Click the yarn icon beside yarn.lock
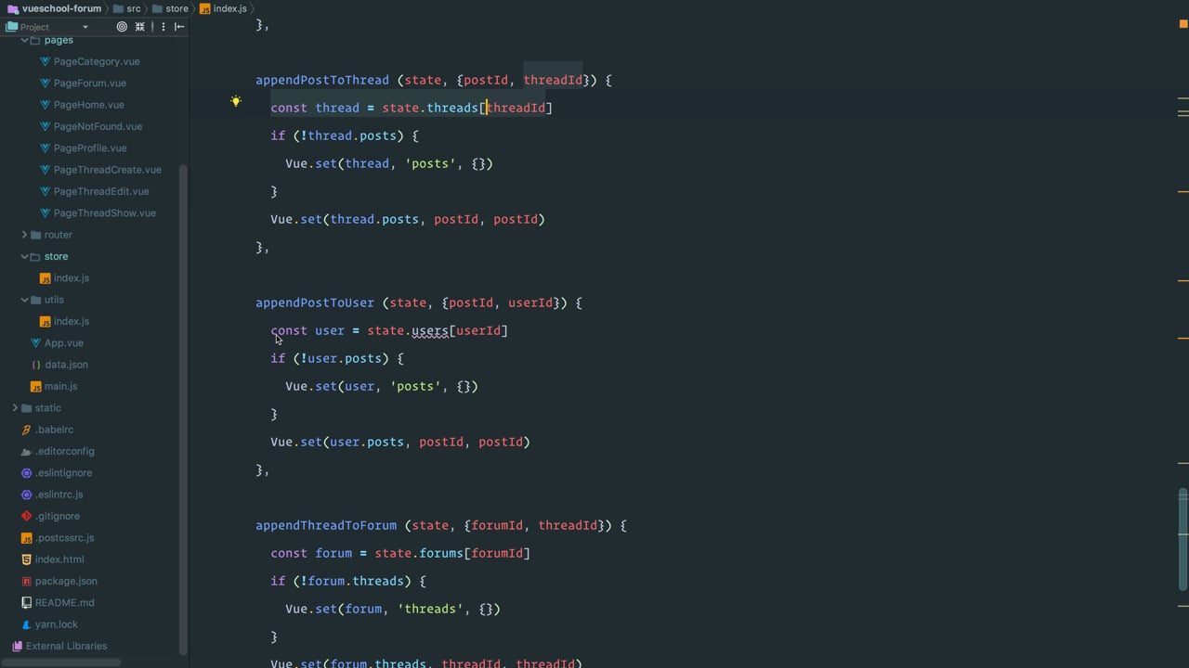The image size is (1189, 668). point(26,624)
